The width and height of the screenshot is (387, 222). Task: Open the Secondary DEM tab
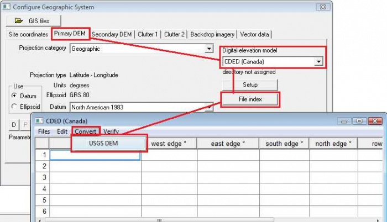(x=112, y=34)
